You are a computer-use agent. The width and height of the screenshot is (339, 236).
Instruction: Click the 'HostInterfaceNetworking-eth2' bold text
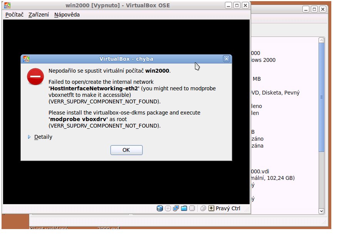point(94,88)
